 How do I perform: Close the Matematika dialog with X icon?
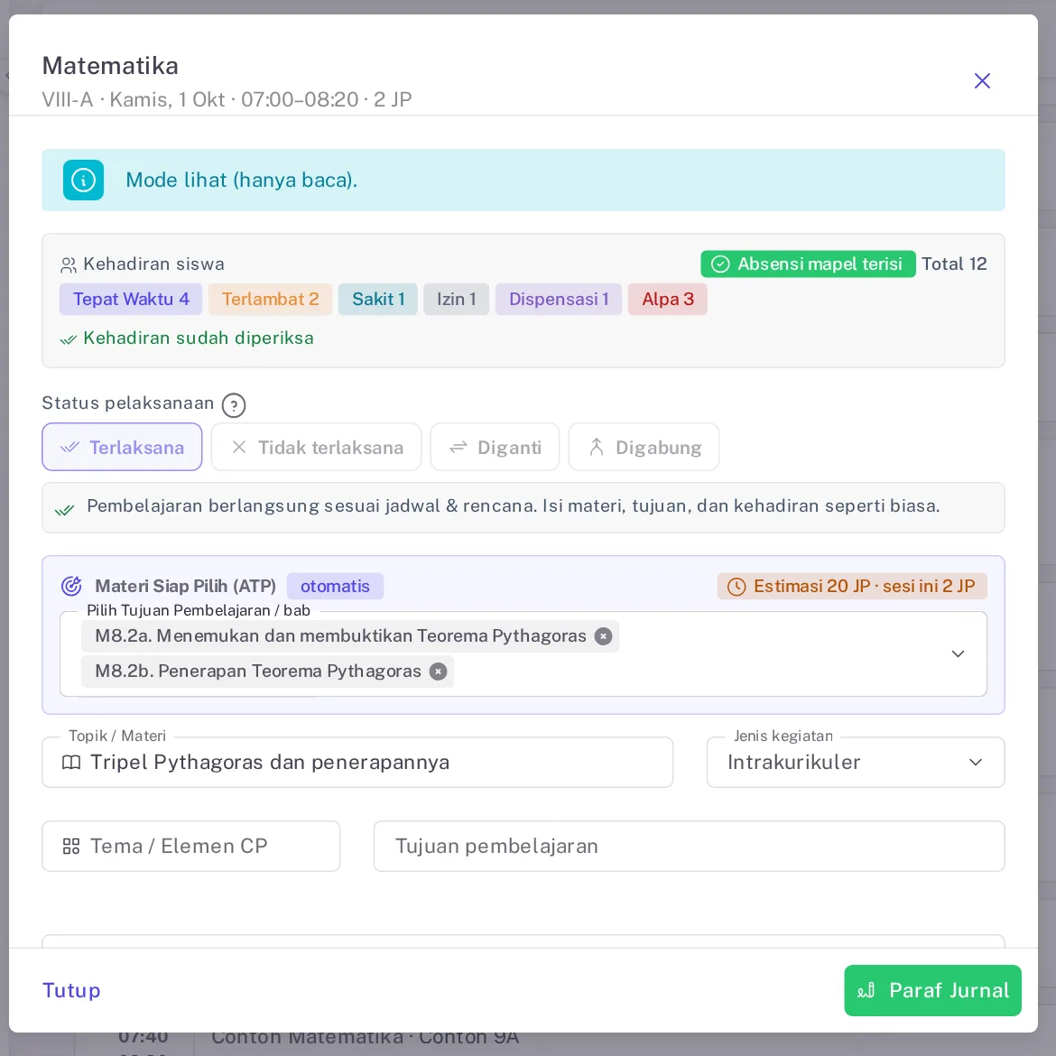(982, 81)
